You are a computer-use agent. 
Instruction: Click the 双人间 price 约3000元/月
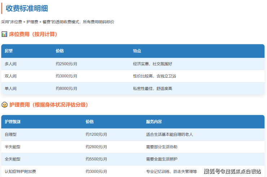tap(66, 76)
